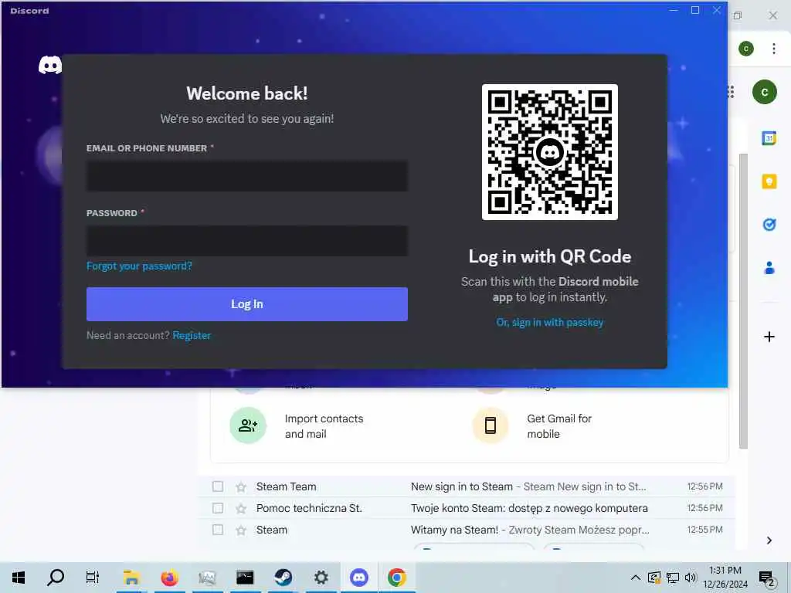Open Chrome three-dot menu
This screenshot has height=593, width=791.
coord(773,49)
